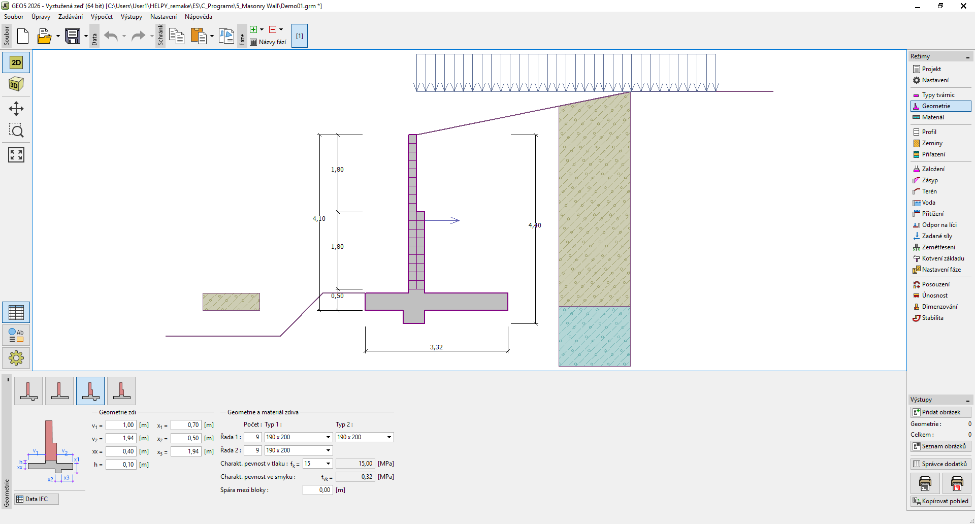Click the undo arrow in toolbar
Image resolution: width=975 pixels, height=524 pixels.
click(111, 36)
